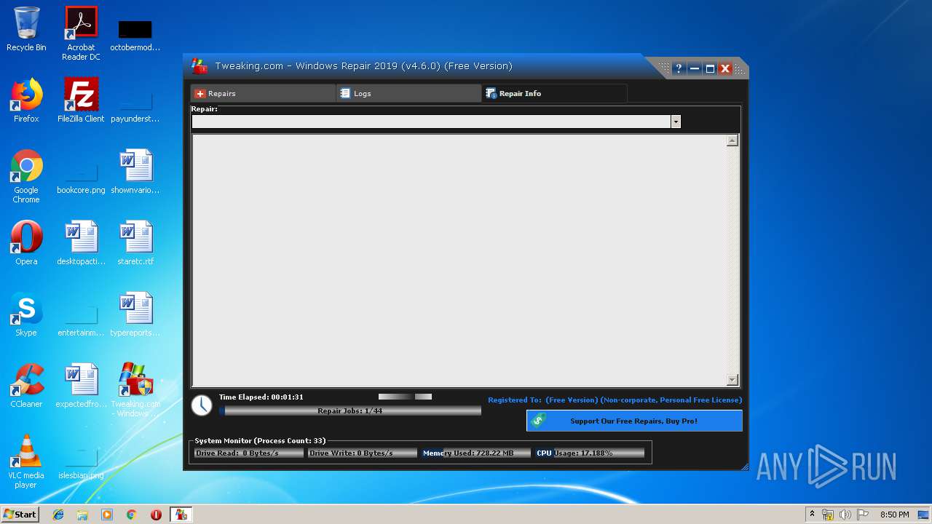Click the Windows Repair taskbar button

coord(181,515)
